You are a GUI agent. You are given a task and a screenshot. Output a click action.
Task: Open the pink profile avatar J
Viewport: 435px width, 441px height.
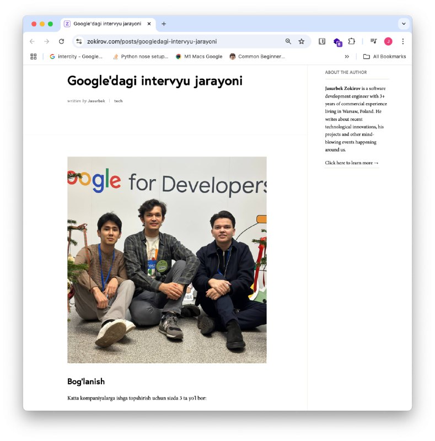388,41
